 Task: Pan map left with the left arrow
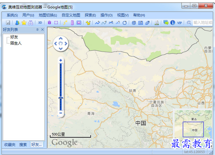pyautogui.click(x=55, y=44)
